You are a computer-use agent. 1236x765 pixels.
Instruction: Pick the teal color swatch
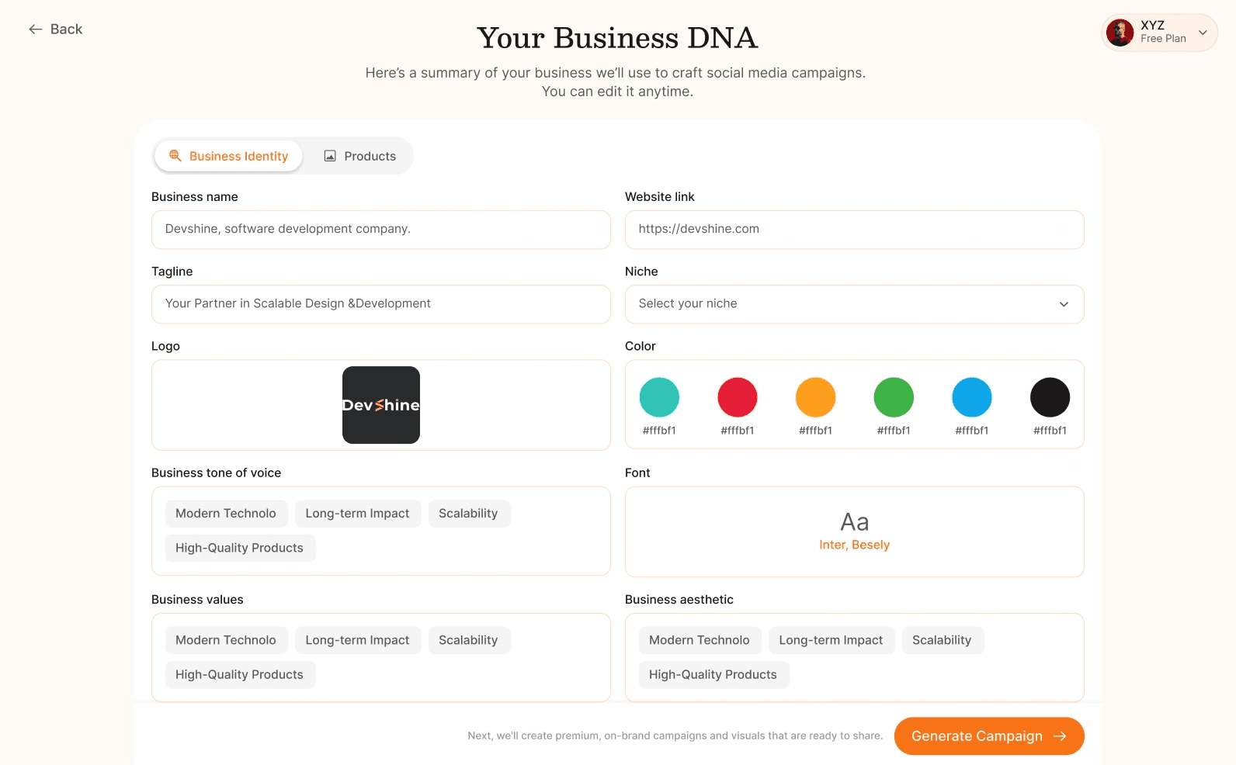pyautogui.click(x=659, y=397)
